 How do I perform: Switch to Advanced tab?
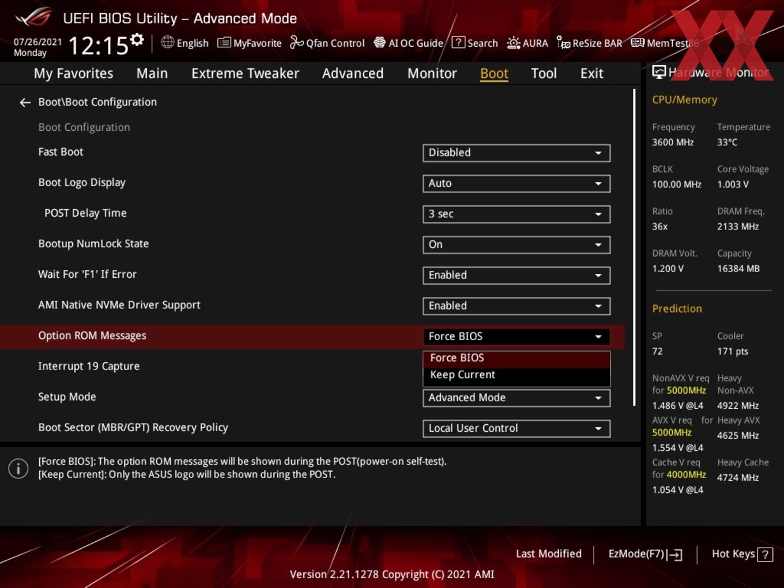[353, 73]
